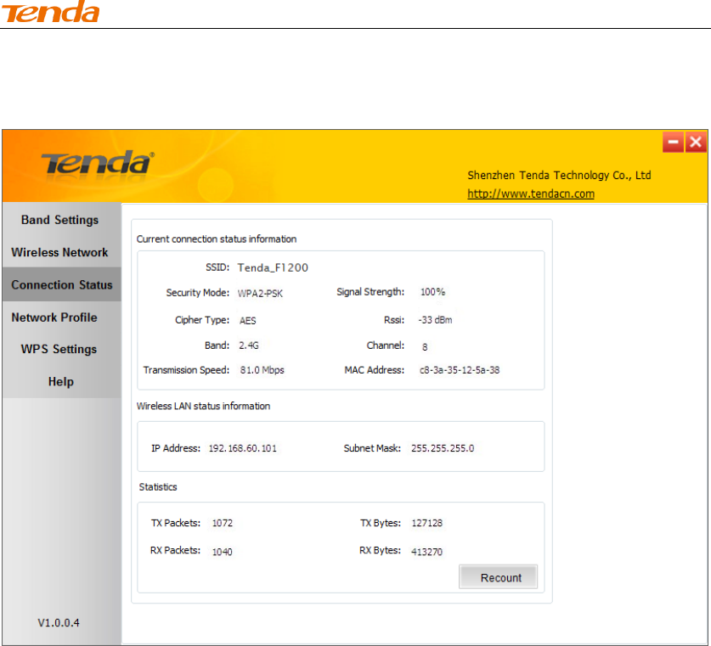Minimize the Tenda utility window

[673, 143]
